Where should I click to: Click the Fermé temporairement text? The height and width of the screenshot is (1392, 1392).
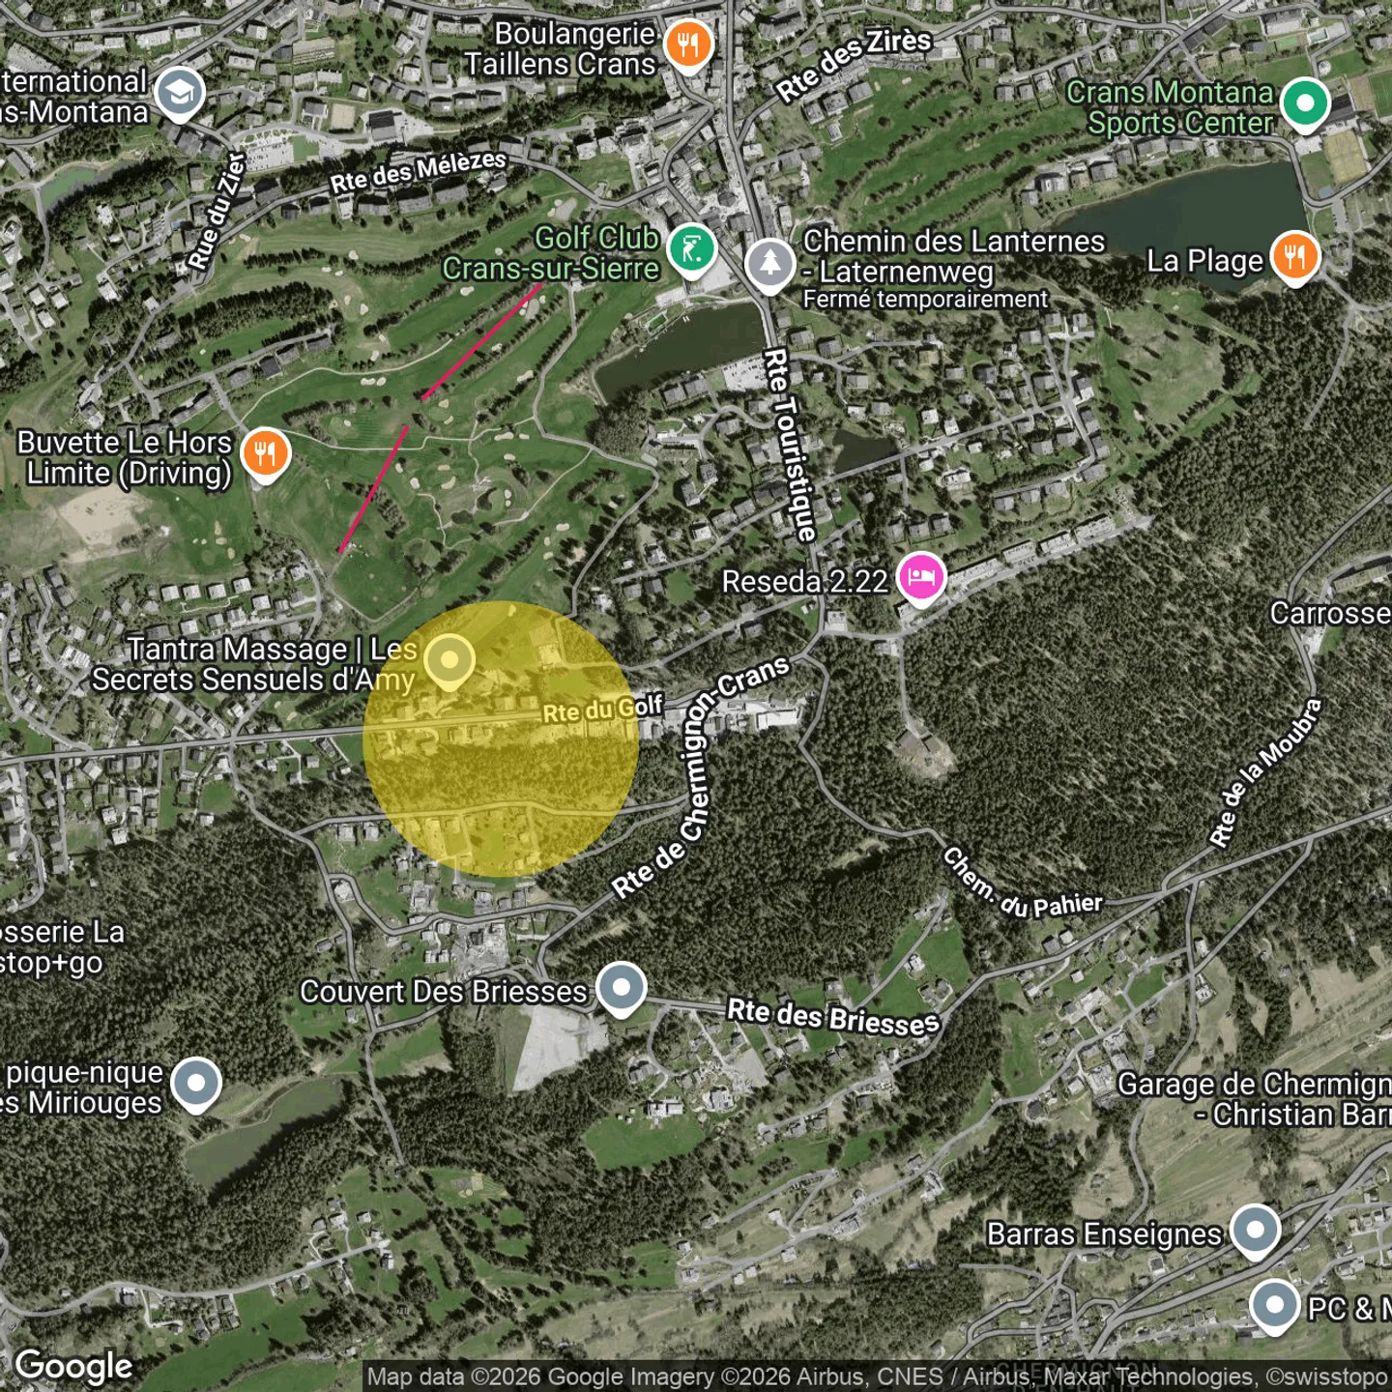[x=925, y=300]
